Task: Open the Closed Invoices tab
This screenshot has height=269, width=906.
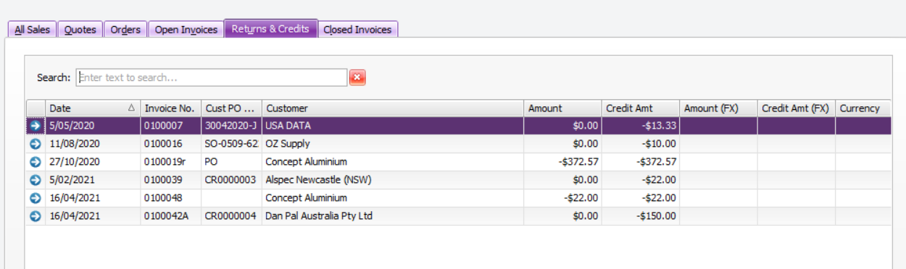Action: [x=357, y=30]
